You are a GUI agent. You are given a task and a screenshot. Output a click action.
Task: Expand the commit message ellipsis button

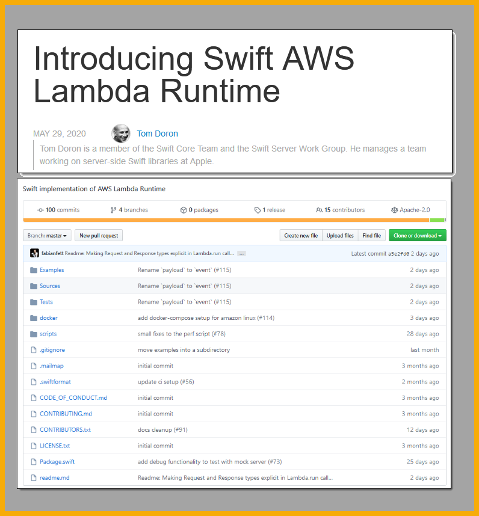pyautogui.click(x=242, y=254)
